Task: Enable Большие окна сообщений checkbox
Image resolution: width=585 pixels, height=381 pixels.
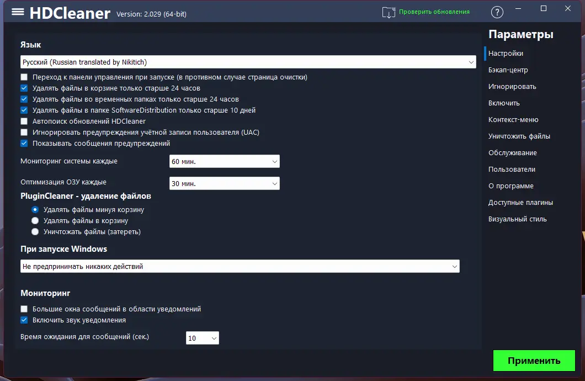Action: point(24,309)
